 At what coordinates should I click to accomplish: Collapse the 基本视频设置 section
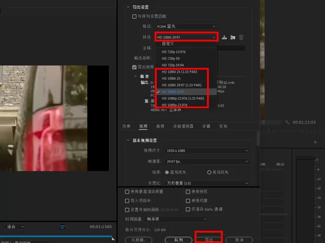tap(128, 140)
